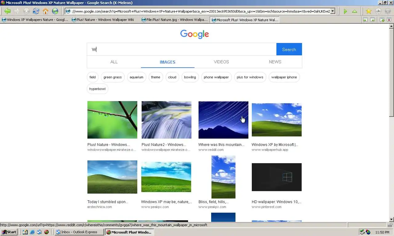Screen dimensions: 394x236
Task: Click the globe search toolbar icon
Action: coord(55,11)
